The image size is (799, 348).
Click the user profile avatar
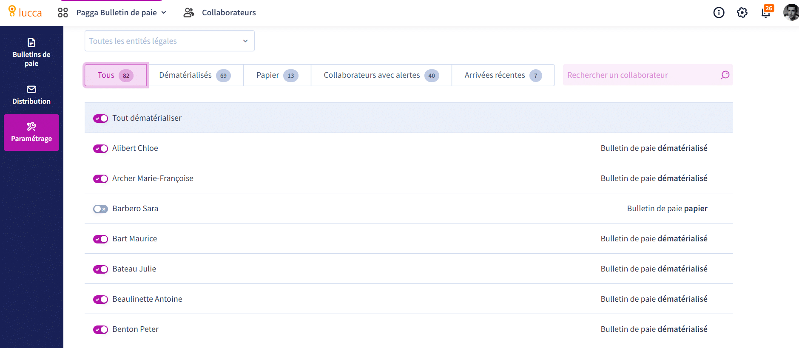coord(790,13)
